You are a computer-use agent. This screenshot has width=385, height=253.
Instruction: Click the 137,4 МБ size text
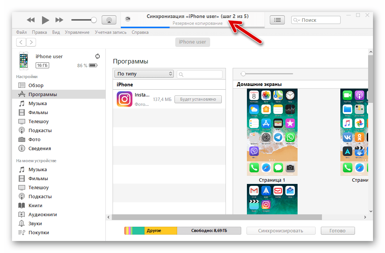click(x=162, y=99)
